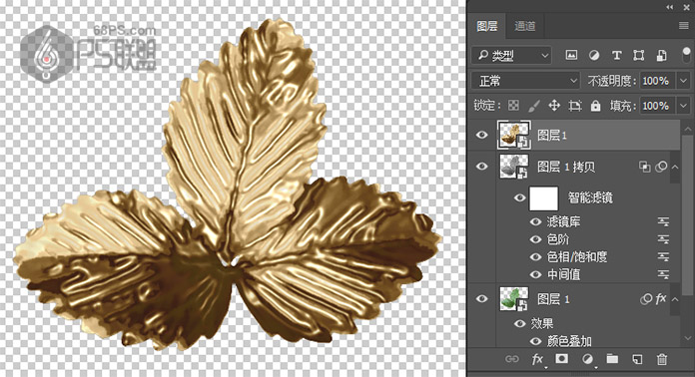Collapse panel with the double-arrow icon
The image size is (695, 377).
(x=669, y=7)
